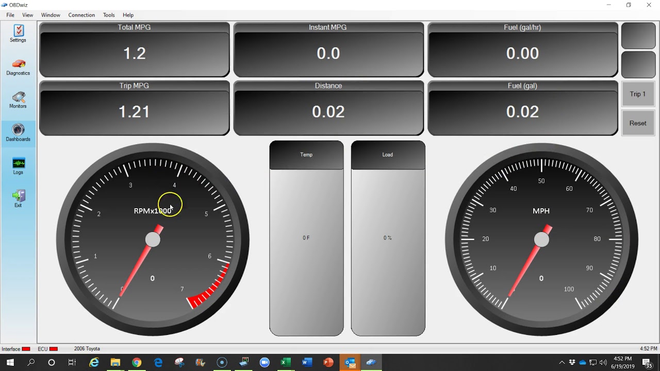Open Word from taskbar
660x371 pixels.
pos(307,363)
